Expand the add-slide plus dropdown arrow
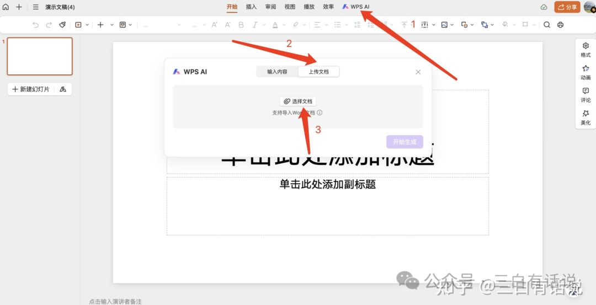Image resolution: width=596 pixels, height=305 pixels. (111, 25)
